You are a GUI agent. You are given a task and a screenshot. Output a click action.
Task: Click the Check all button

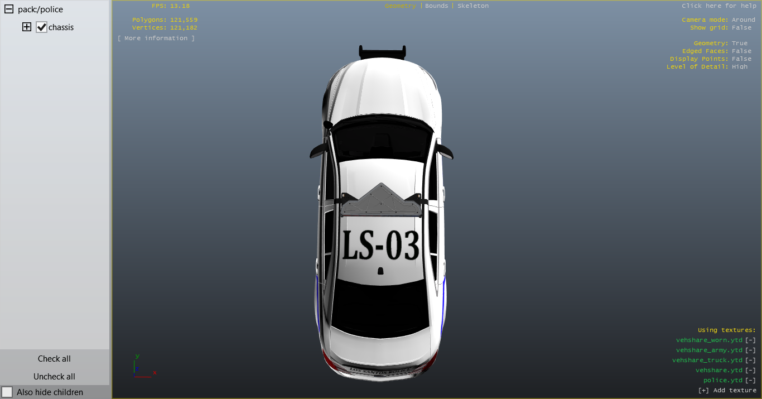[x=54, y=359]
